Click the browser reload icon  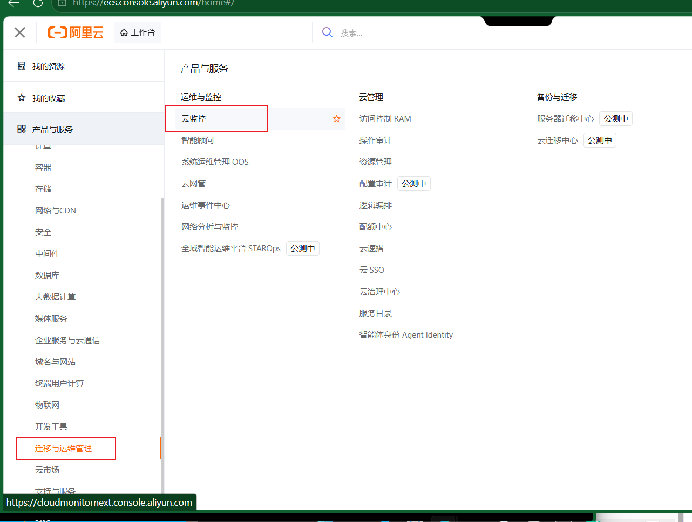[38, 3]
